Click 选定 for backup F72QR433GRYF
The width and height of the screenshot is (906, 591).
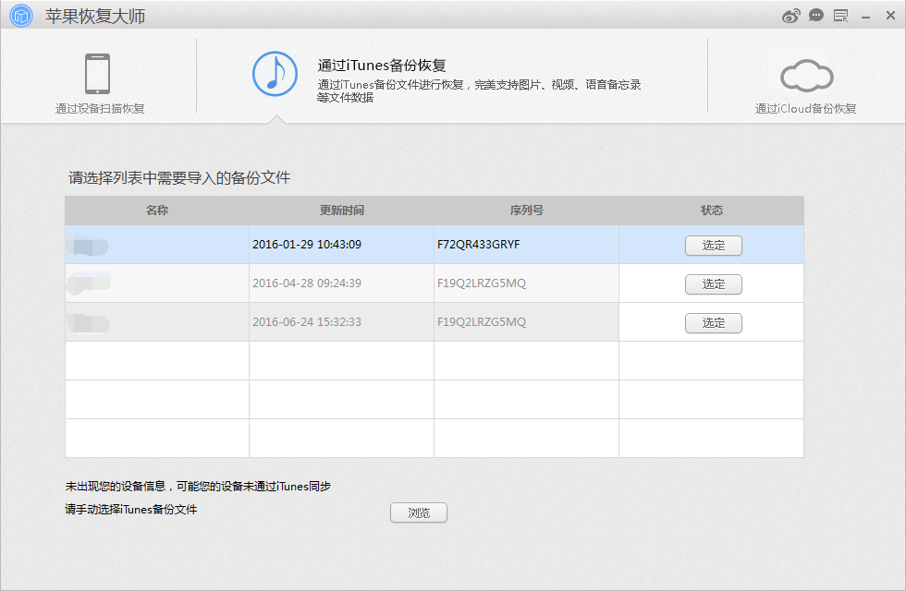[713, 246]
